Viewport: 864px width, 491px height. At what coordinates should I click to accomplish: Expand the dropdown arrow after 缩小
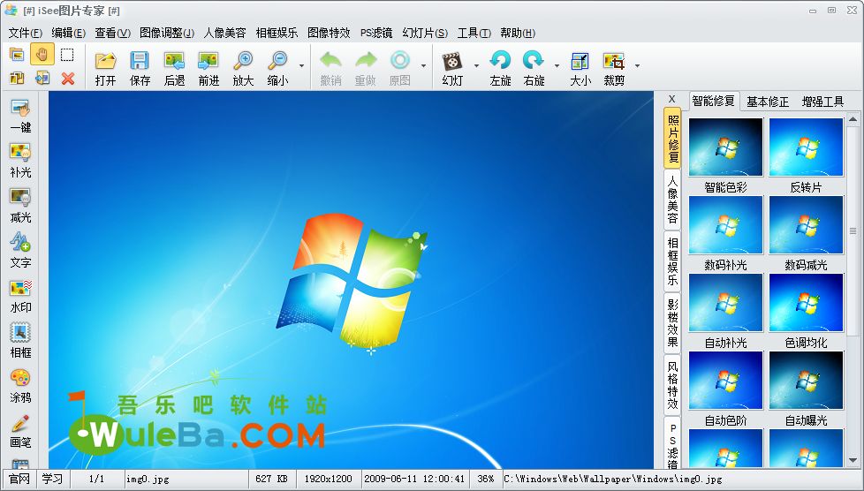click(x=301, y=65)
